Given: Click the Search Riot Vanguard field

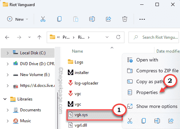Looking at the screenshot, I should 154,37.
